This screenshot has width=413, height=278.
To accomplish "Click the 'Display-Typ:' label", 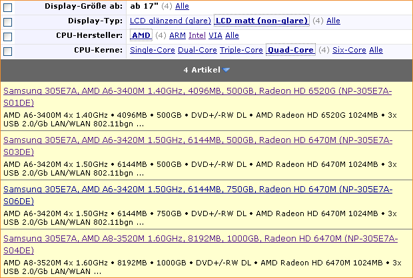I will point(95,21).
